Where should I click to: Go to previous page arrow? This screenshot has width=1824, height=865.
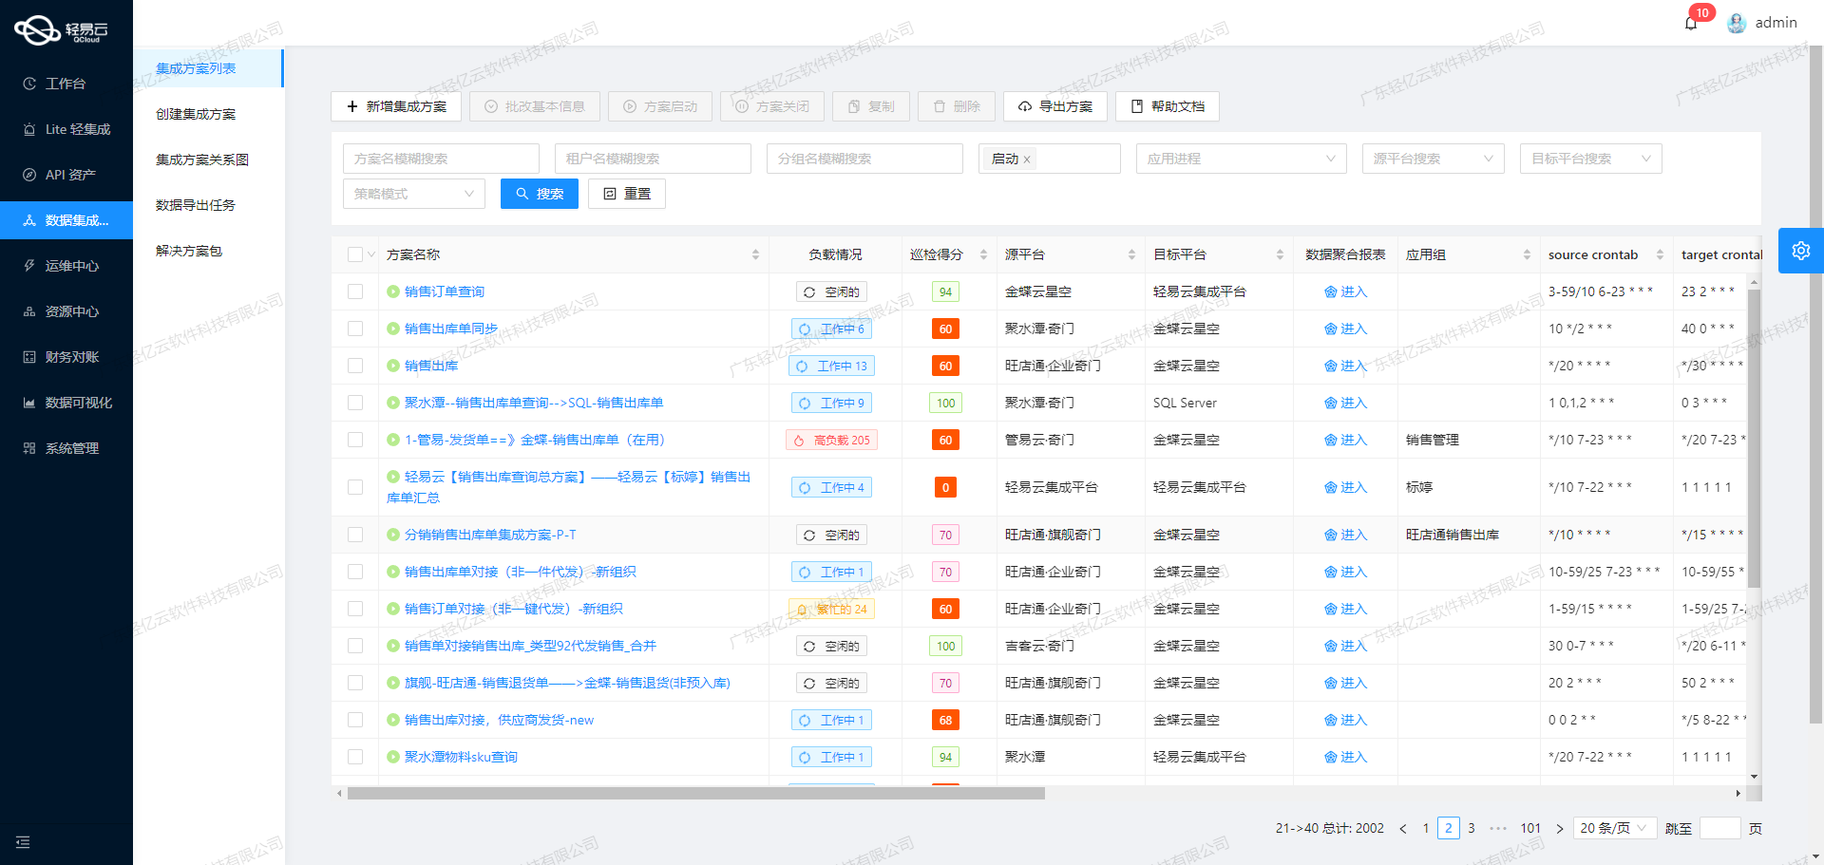(1403, 829)
